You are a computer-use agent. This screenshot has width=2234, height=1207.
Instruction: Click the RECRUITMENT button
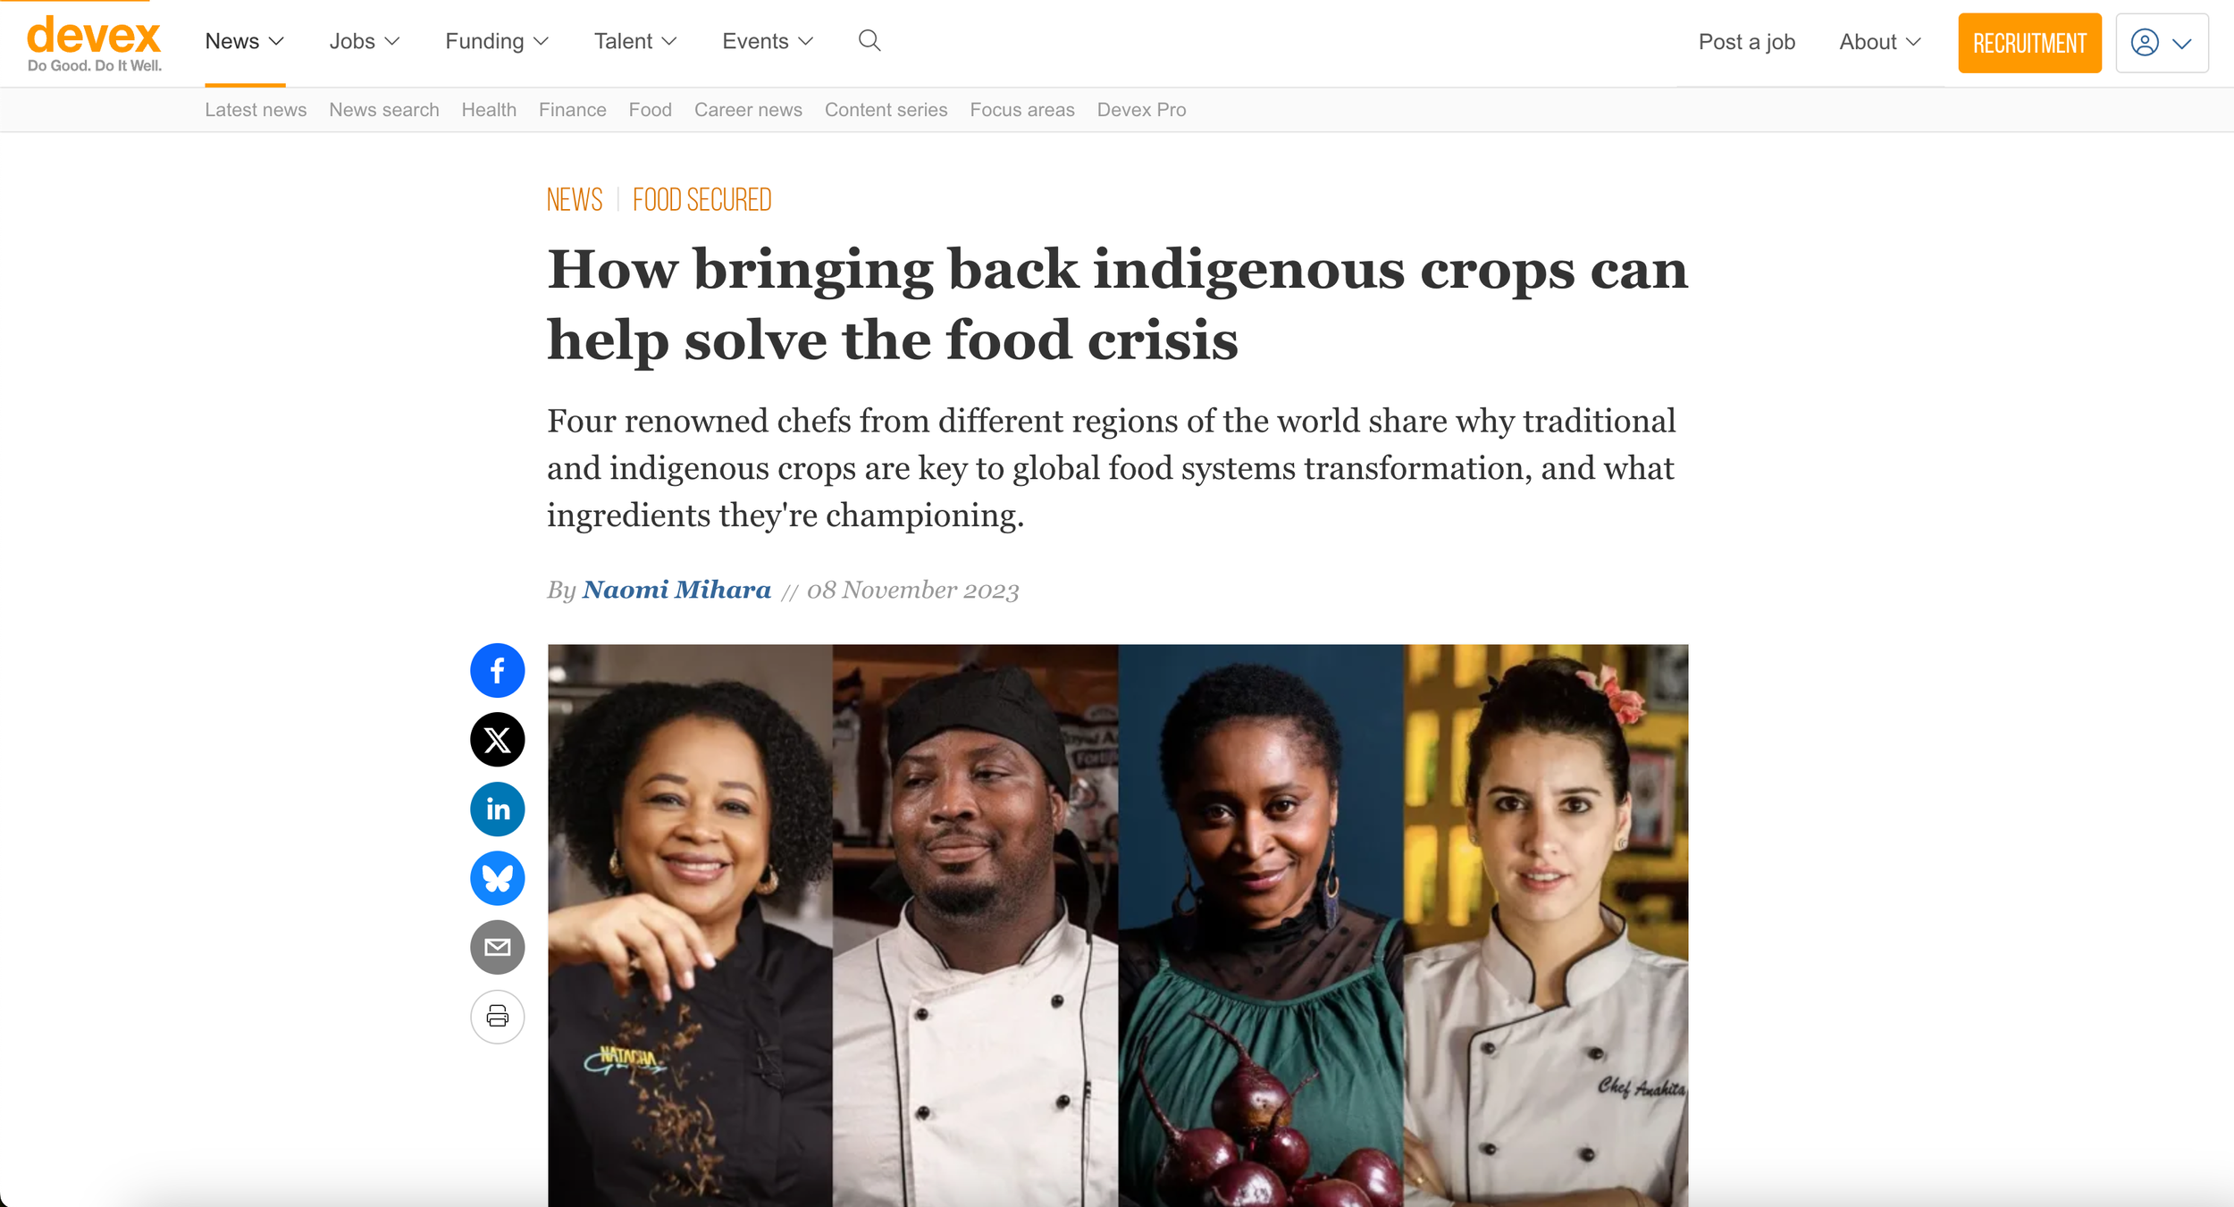point(2029,43)
